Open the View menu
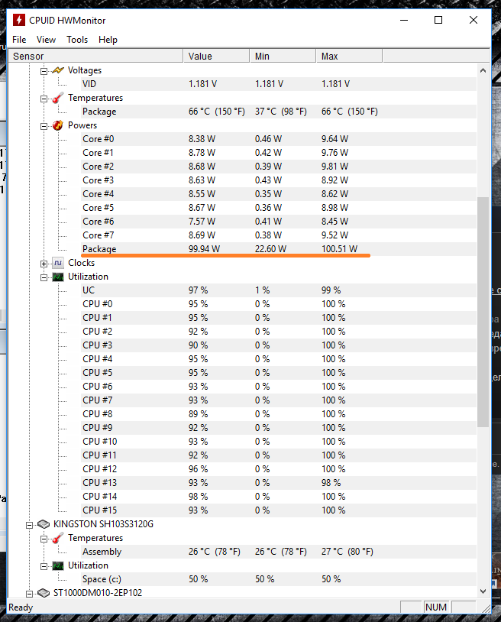This screenshot has height=622, width=501. point(46,40)
